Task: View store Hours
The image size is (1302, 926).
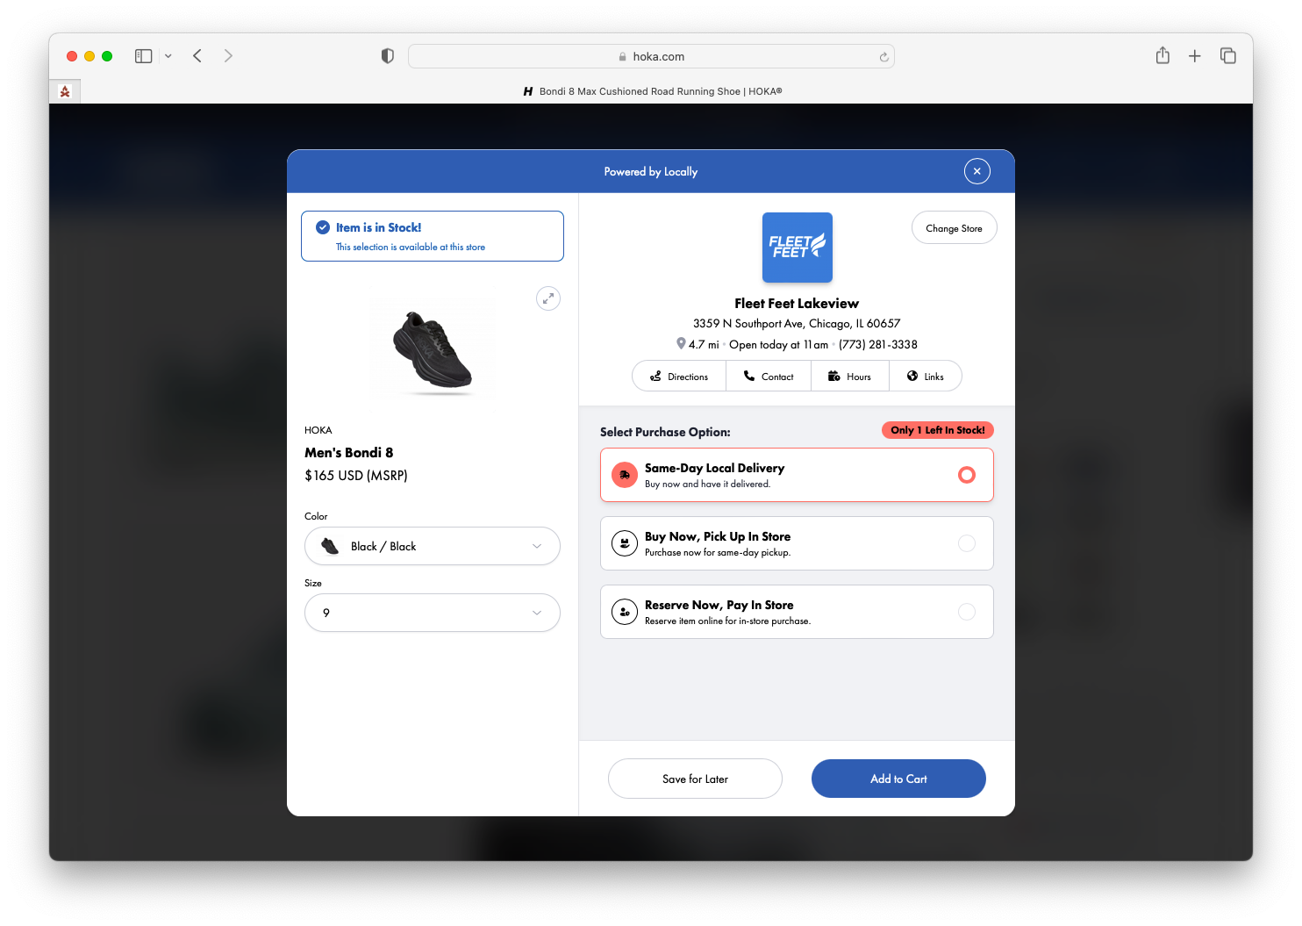Action: [x=850, y=377]
